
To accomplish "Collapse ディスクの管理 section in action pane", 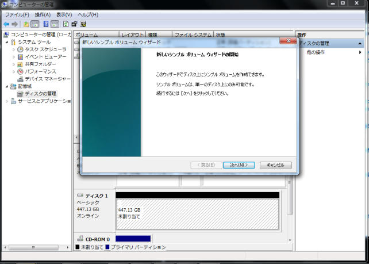I will 360,44.
